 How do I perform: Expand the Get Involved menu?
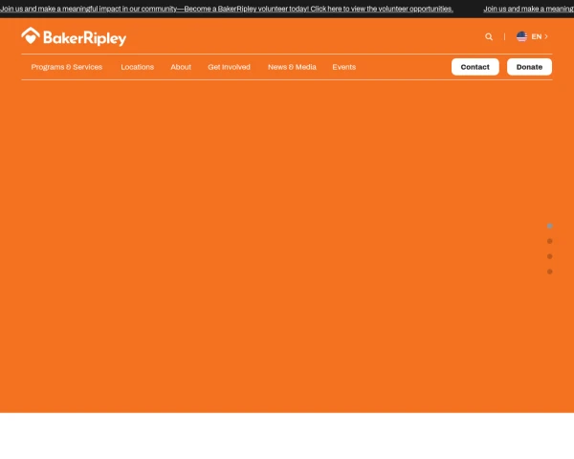229,67
